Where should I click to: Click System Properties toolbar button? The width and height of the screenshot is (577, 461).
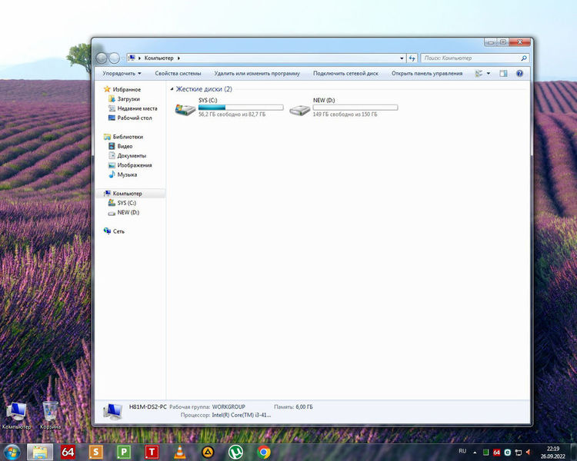tap(178, 74)
